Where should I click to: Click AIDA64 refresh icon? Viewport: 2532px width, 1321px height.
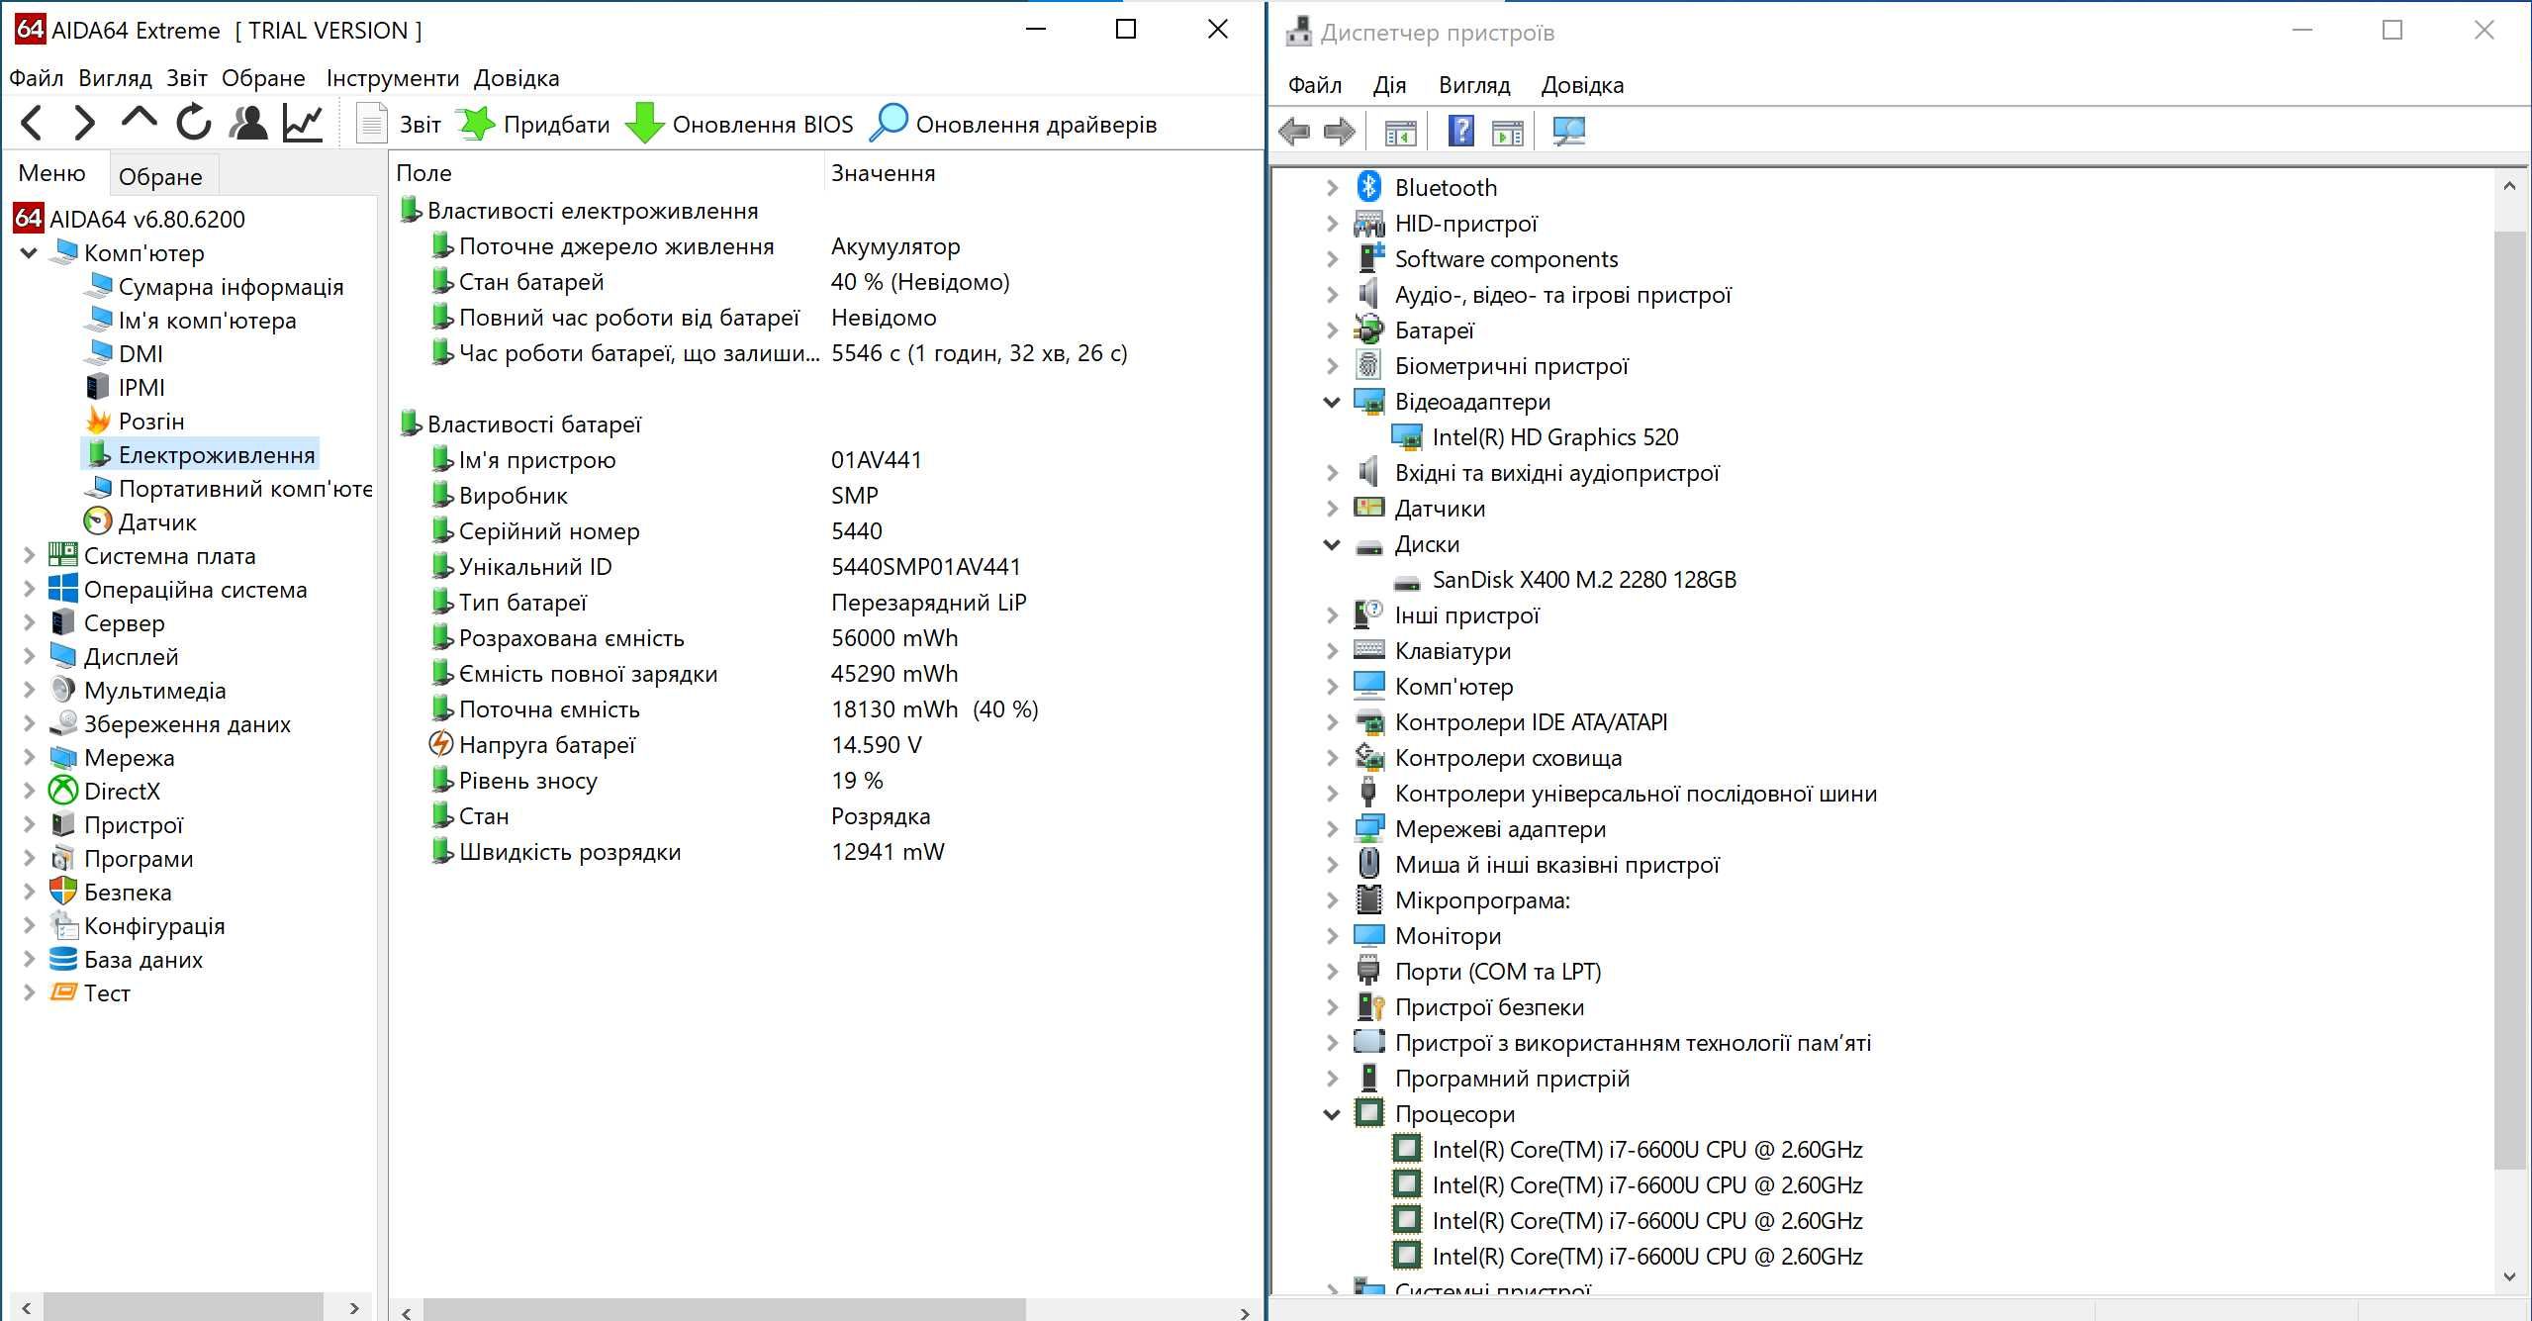[194, 123]
